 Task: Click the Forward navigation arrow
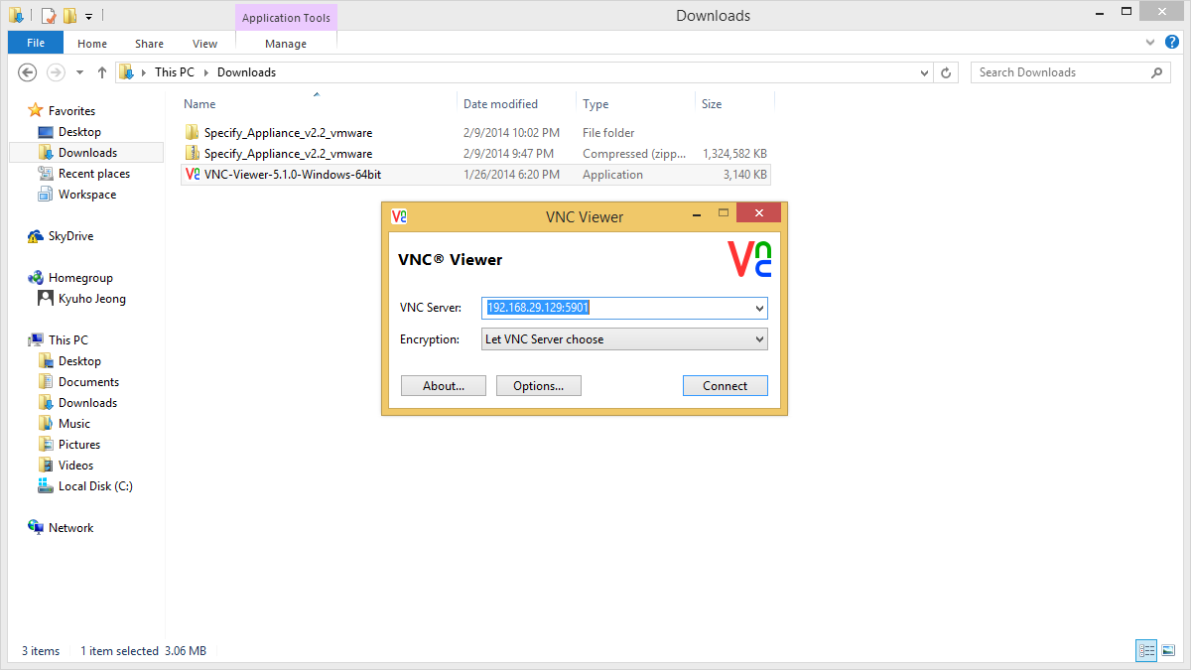coord(57,72)
